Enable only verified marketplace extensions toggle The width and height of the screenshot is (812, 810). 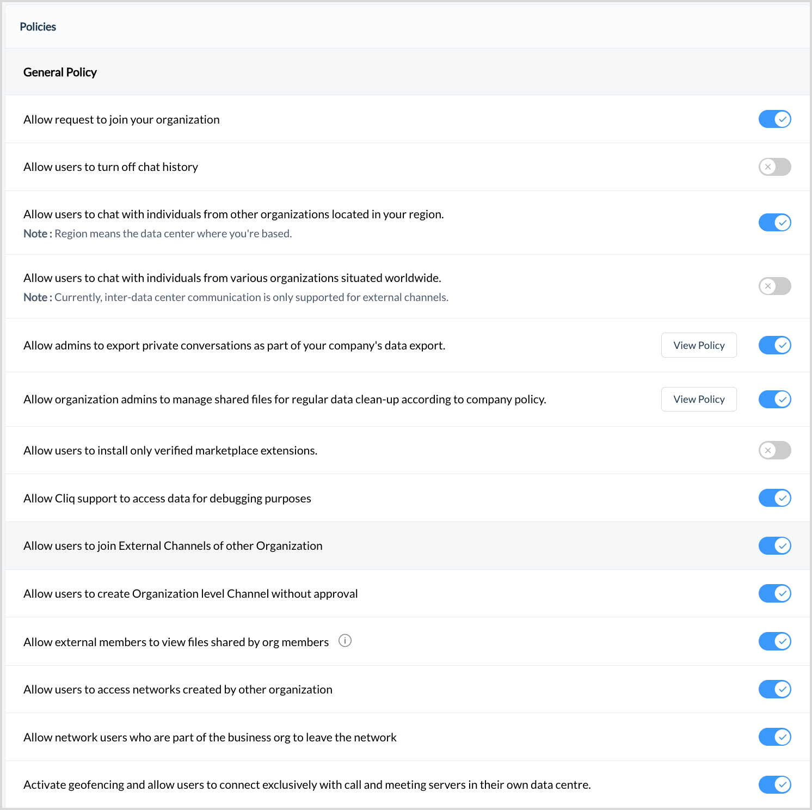tap(774, 450)
